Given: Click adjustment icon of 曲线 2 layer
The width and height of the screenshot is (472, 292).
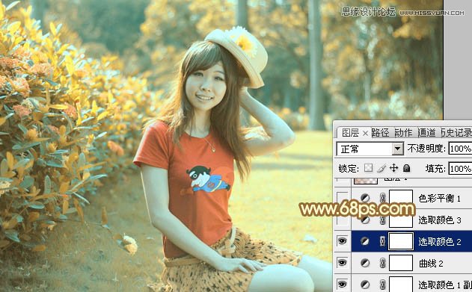Looking at the screenshot, I should [x=365, y=263].
